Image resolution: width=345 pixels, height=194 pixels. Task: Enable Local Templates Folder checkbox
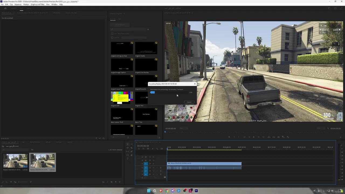point(112,33)
